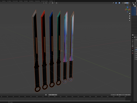
Task: Open the Tool properties tab
Action: pyautogui.click(x=133, y=37)
